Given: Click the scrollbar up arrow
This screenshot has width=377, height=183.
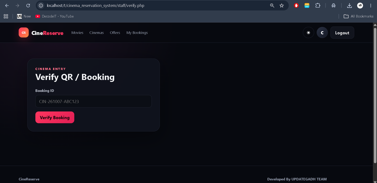Looking at the screenshot, I should tap(375, 25).
